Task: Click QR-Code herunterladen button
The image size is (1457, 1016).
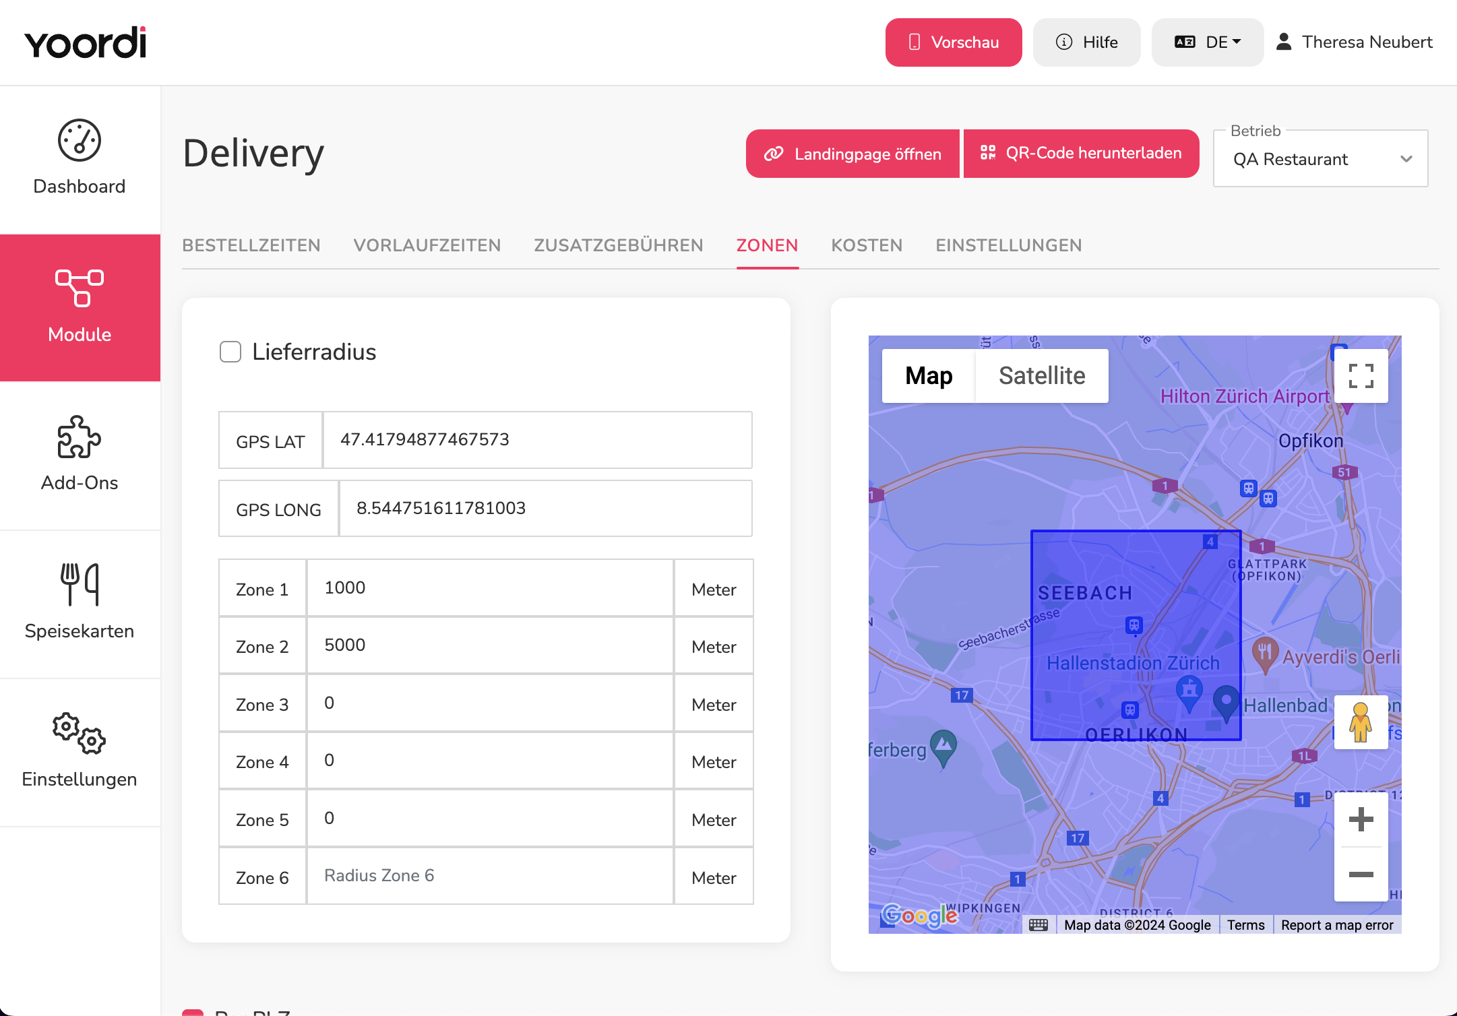Action: point(1081,154)
